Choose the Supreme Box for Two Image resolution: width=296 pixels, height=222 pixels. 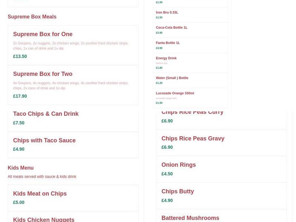43,74
